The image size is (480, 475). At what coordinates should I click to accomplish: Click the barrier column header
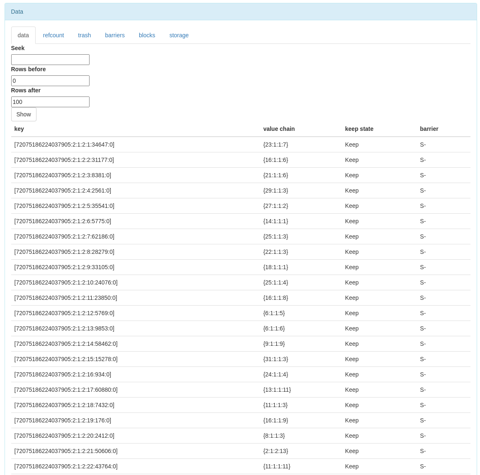pyautogui.click(x=429, y=129)
